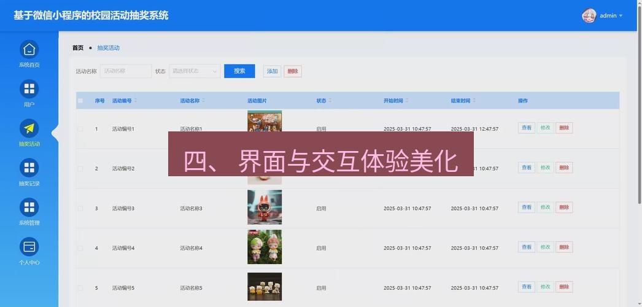This screenshot has width=642, height=307.
Task: Sort by 状态 column arrows
Action: (330, 101)
